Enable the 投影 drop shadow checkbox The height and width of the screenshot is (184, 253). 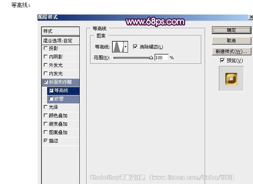46,48
